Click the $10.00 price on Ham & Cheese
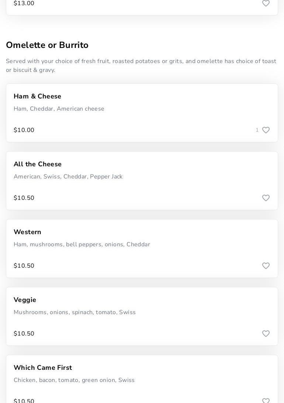The height and width of the screenshot is (403, 284). point(24,130)
